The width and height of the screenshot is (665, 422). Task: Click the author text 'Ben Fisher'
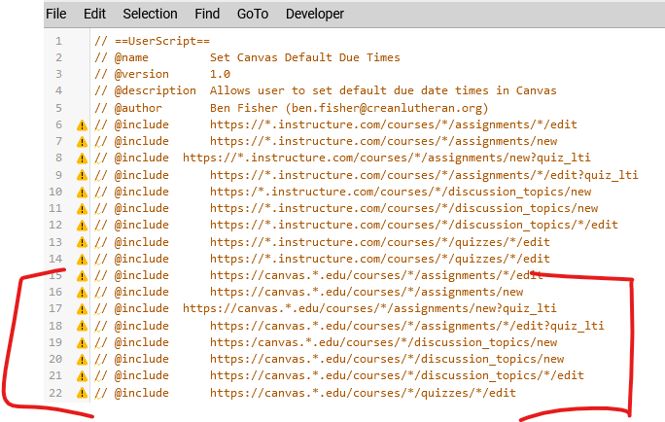coord(244,108)
